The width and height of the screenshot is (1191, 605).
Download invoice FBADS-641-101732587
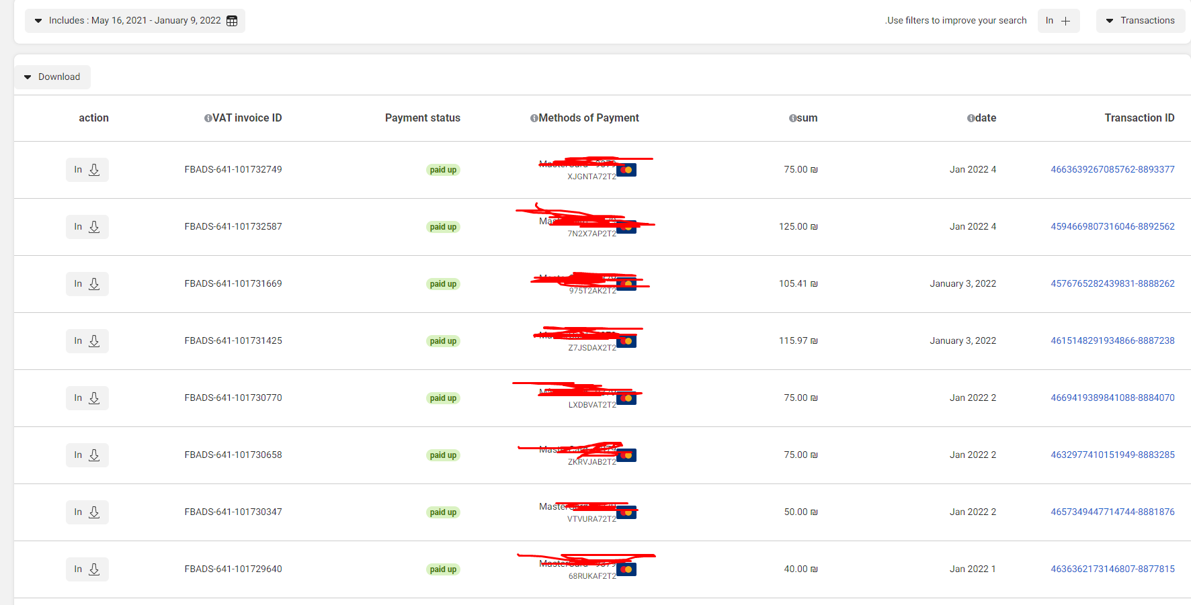pos(87,227)
